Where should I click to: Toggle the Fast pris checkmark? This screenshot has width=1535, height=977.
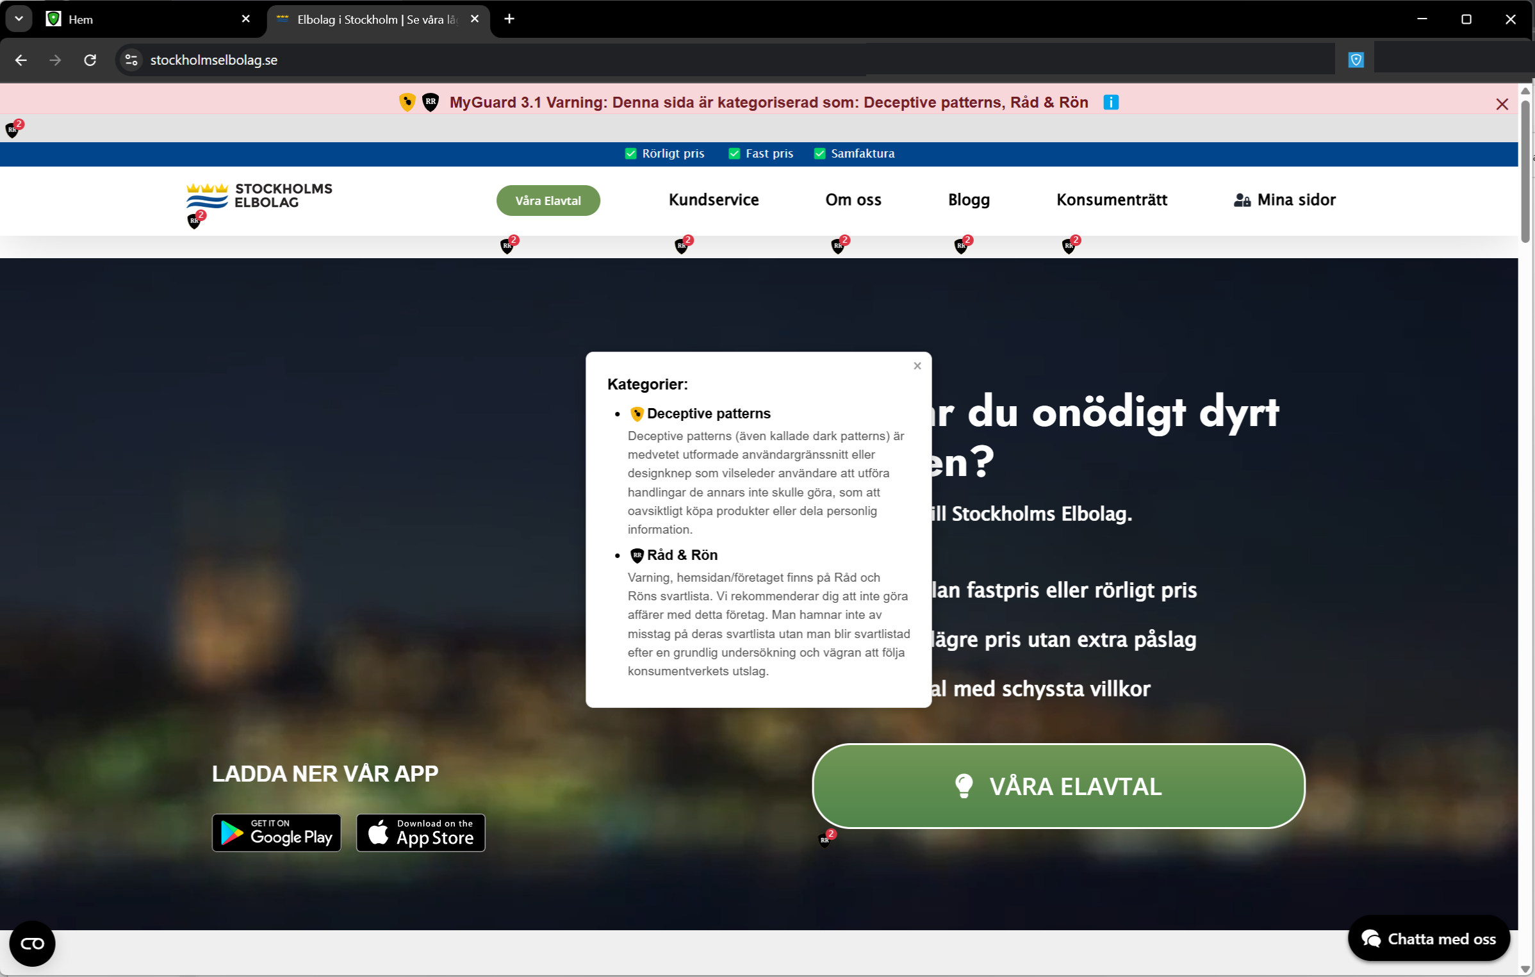pos(734,154)
